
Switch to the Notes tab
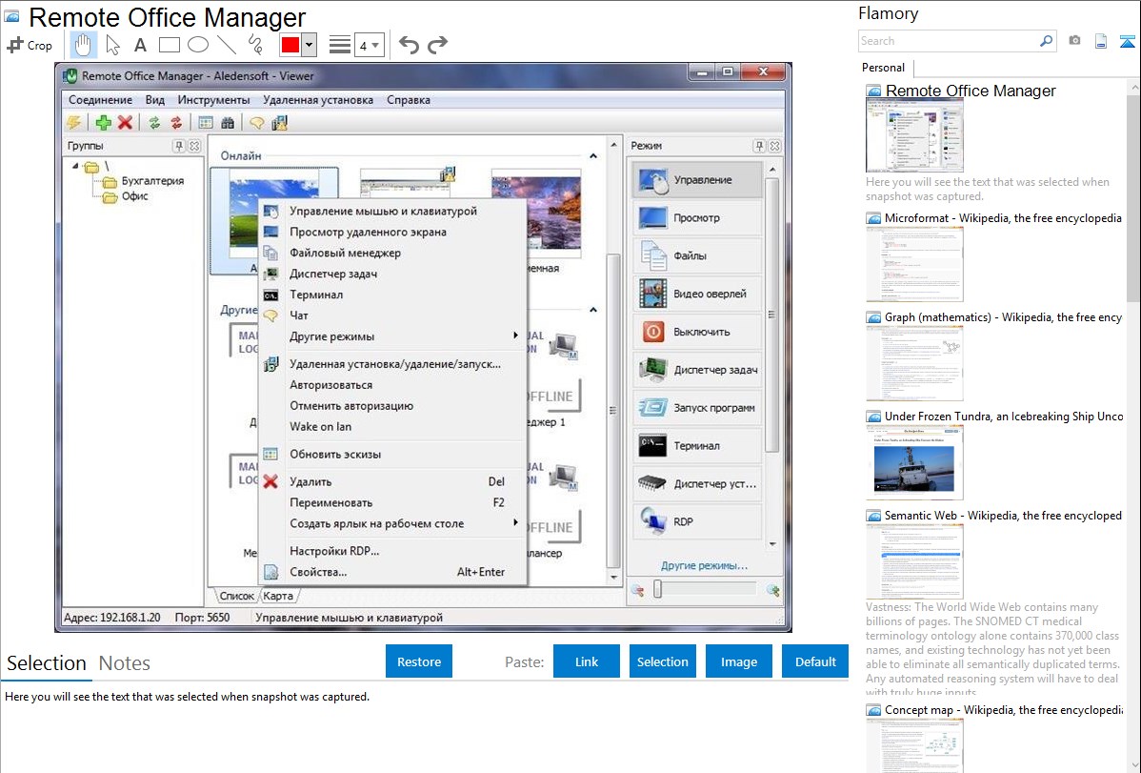(125, 663)
